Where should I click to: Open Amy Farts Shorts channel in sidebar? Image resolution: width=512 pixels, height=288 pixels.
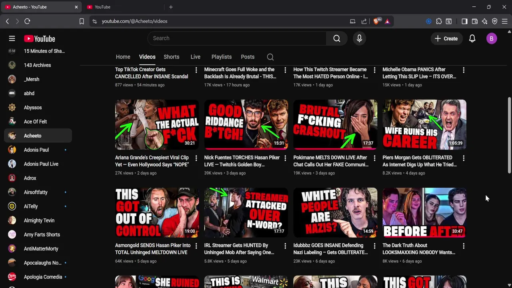38,234
